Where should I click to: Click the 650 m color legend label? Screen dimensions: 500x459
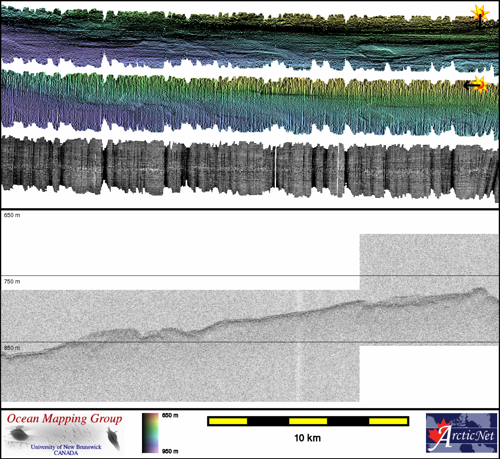pyautogui.click(x=170, y=415)
